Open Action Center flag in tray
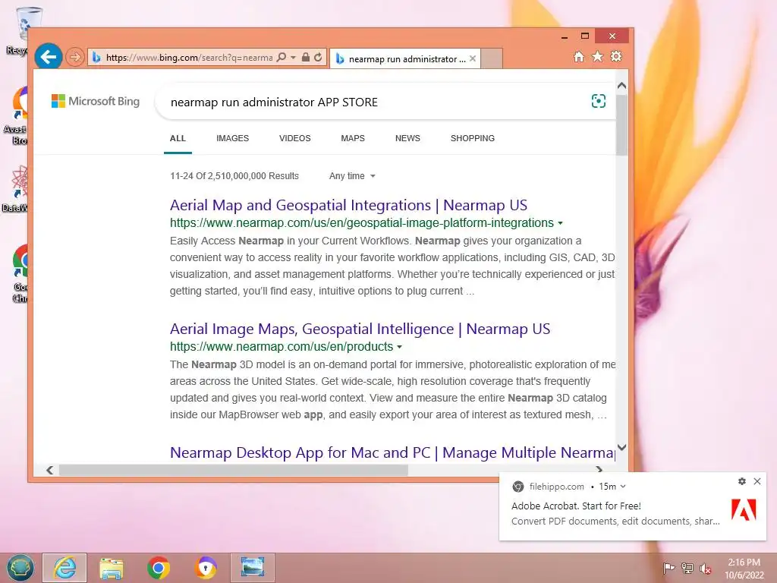The width and height of the screenshot is (777, 583). click(668, 568)
